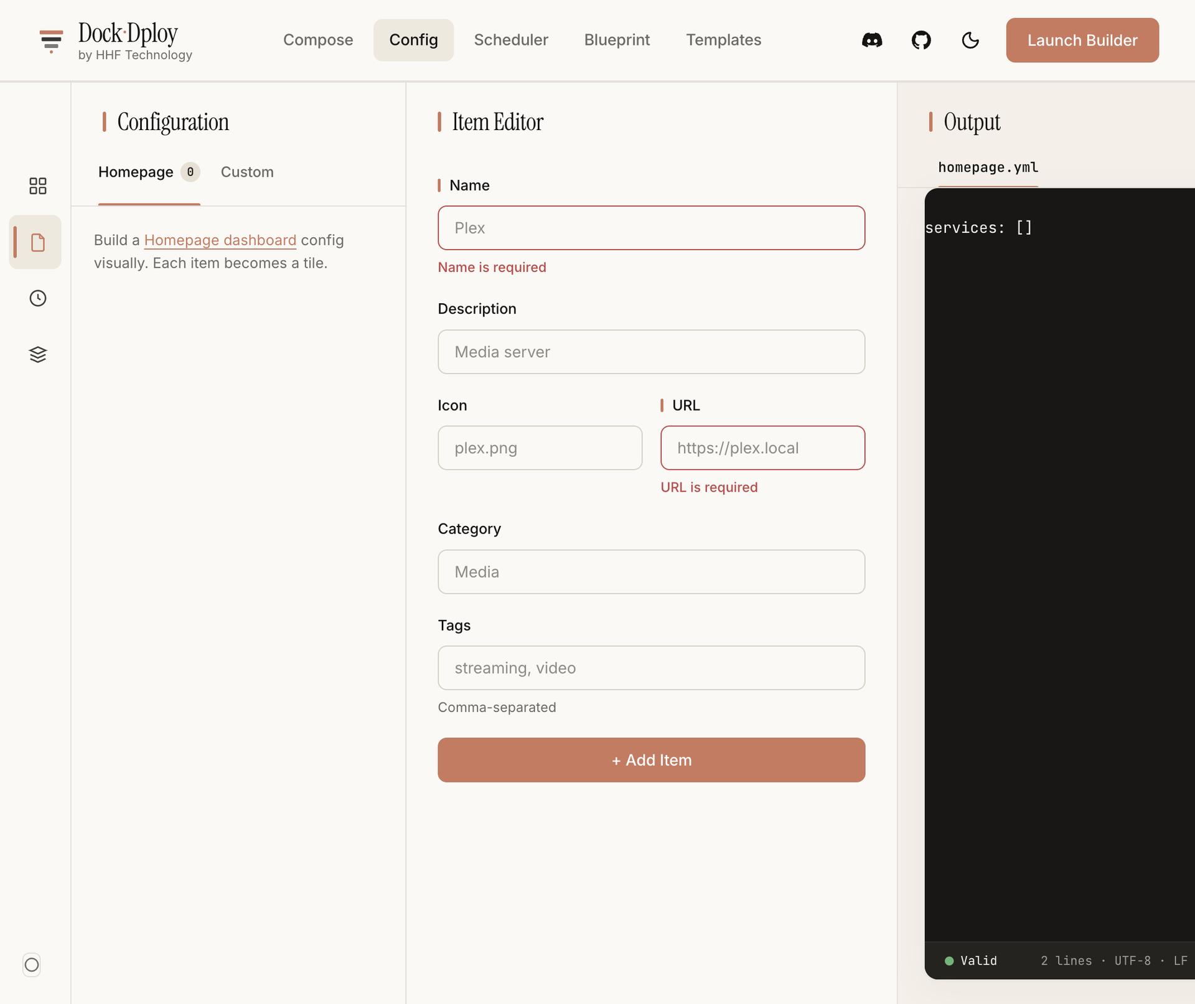Click the Add Item button
The height and width of the screenshot is (1004, 1195).
[x=651, y=760]
